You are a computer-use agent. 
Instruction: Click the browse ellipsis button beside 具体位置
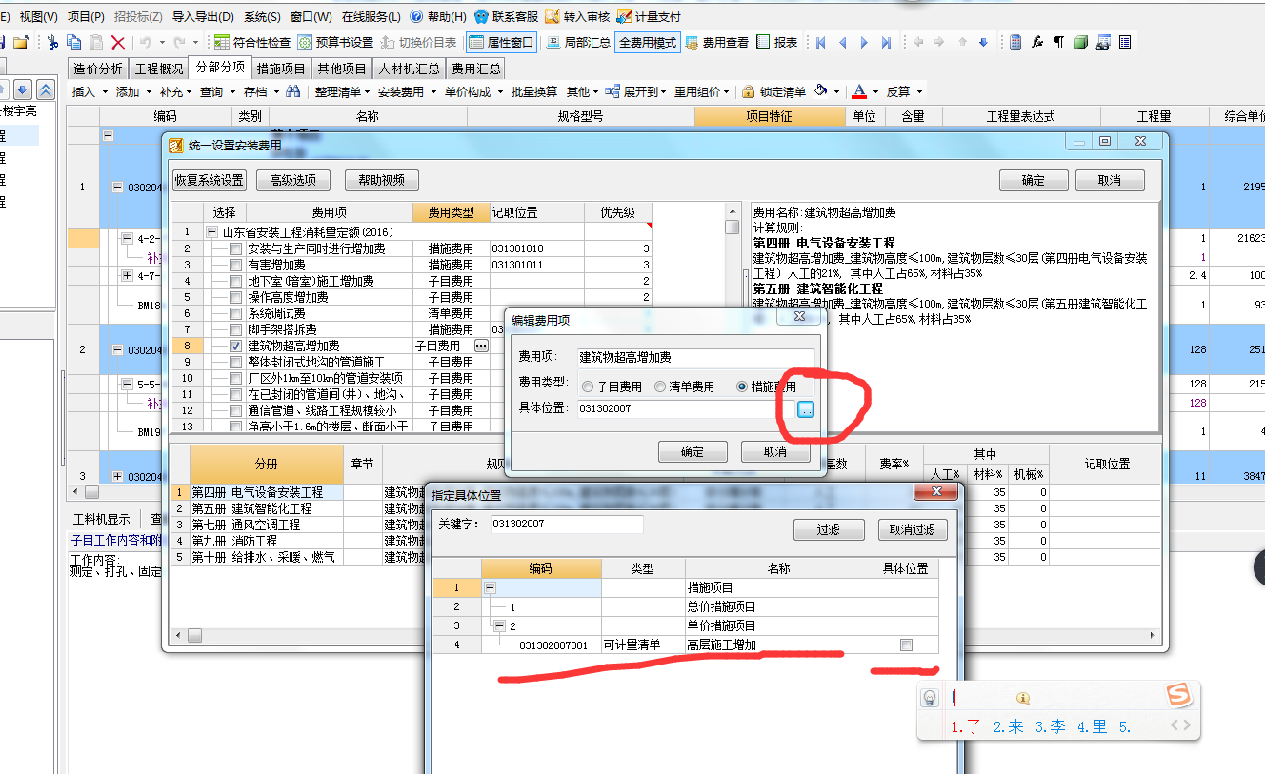806,408
